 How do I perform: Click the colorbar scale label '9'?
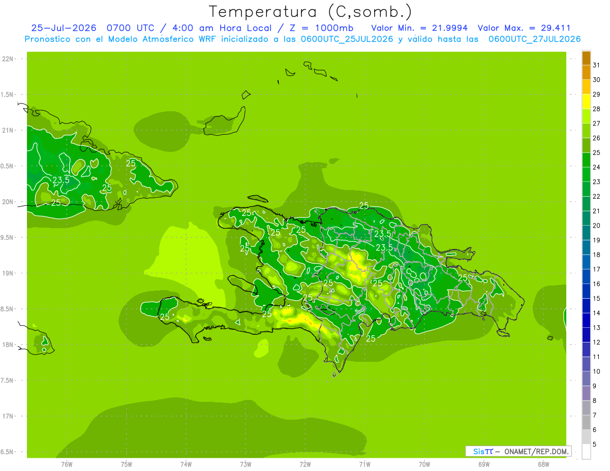pos(595,386)
